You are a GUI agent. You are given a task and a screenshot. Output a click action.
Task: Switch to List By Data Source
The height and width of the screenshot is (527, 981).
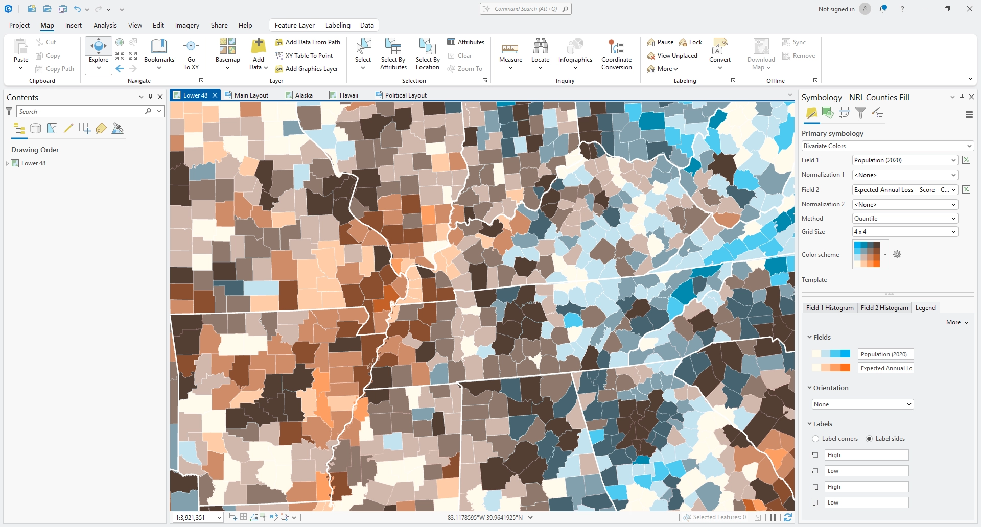pos(36,129)
